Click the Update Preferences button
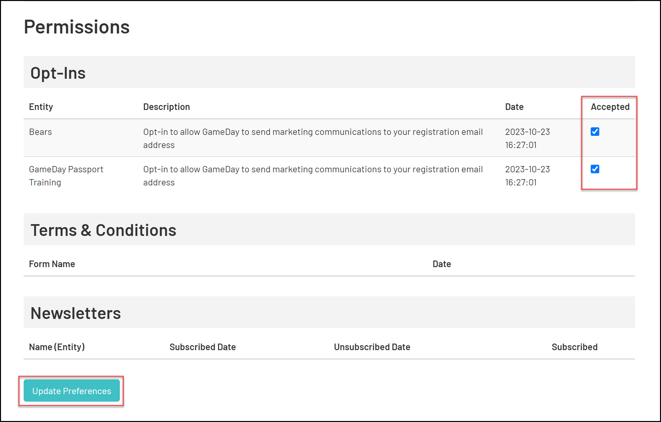This screenshot has height=422, width=661. tap(72, 390)
